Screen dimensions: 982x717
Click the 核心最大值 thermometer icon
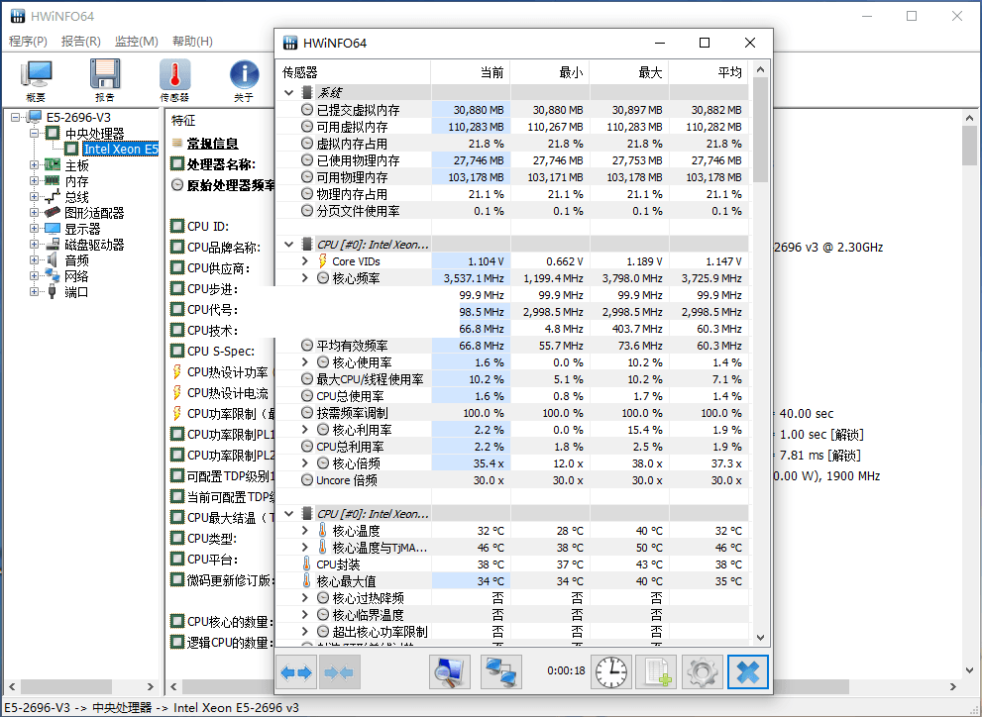(307, 581)
